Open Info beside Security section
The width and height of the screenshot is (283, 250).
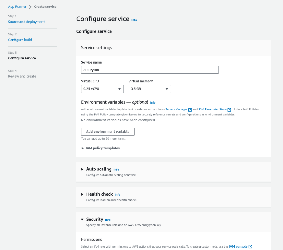point(108,220)
